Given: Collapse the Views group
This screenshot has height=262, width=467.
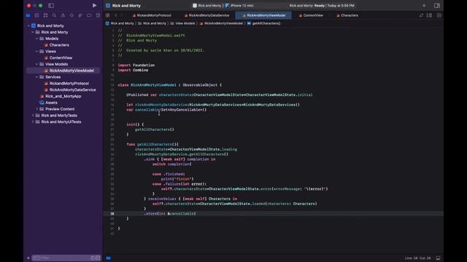Looking at the screenshot, I should [x=37, y=52].
